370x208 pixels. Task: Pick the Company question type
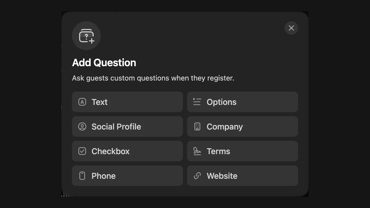tap(243, 126)
